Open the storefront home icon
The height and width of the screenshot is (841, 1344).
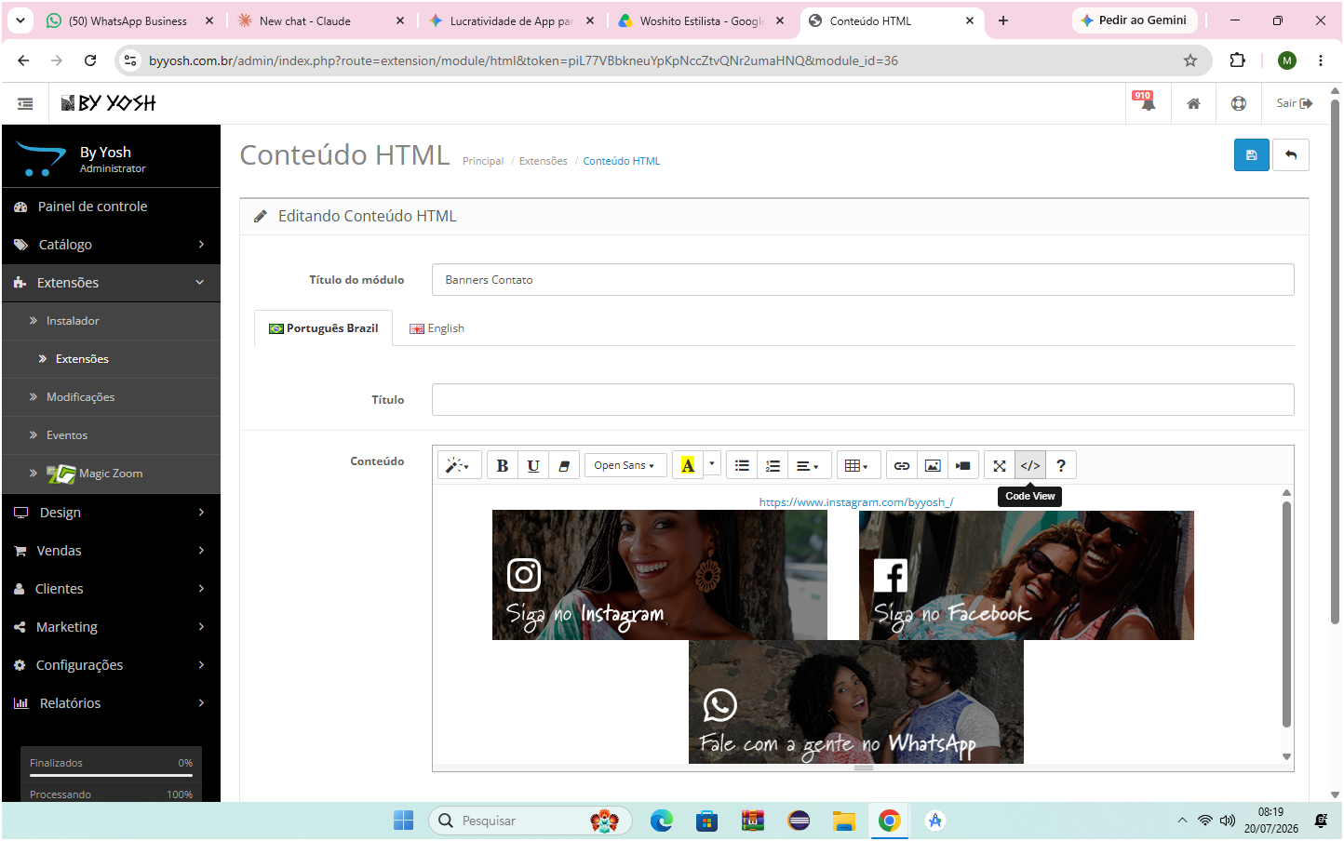pyautogui.click(x=1193, y=103)
